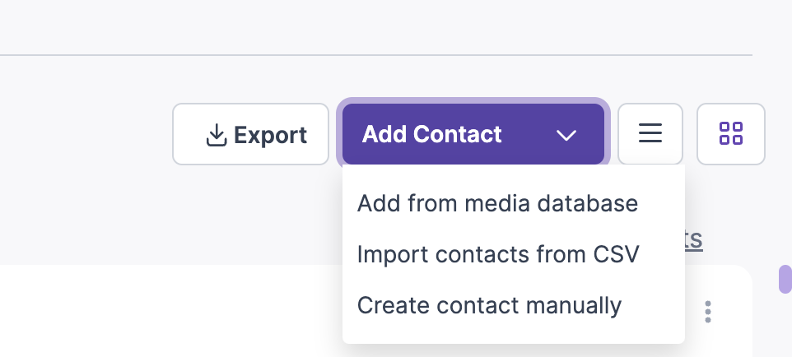Viewport: 792px width, 357px height.
Task: Click 'media database' text in first menu entry
Action: (x=551, y=203)
